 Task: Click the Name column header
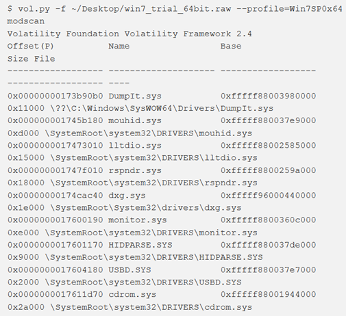pos(119,46)
